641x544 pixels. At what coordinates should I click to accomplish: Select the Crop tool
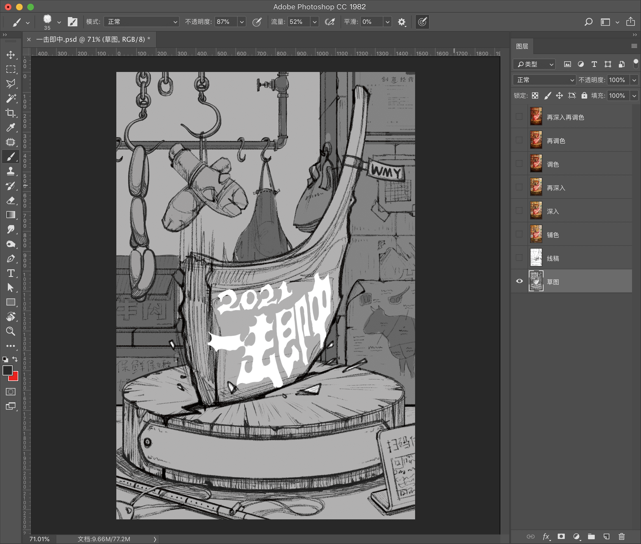point(10,113)
